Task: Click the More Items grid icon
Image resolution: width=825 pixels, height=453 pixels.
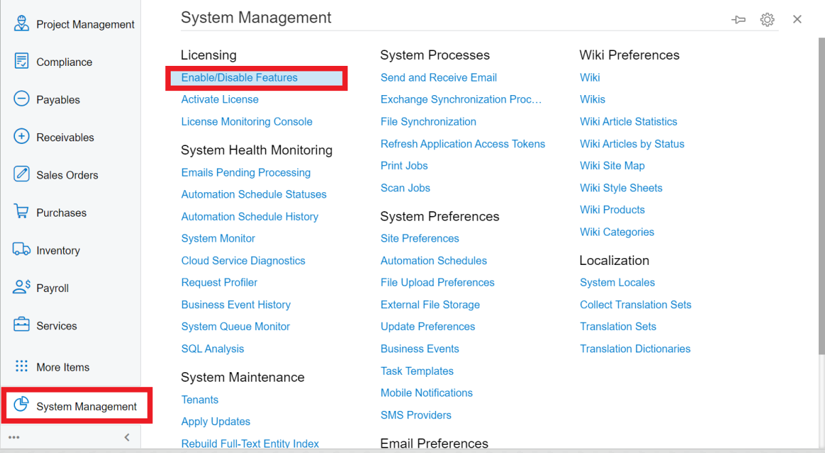Action: point(20,367)
